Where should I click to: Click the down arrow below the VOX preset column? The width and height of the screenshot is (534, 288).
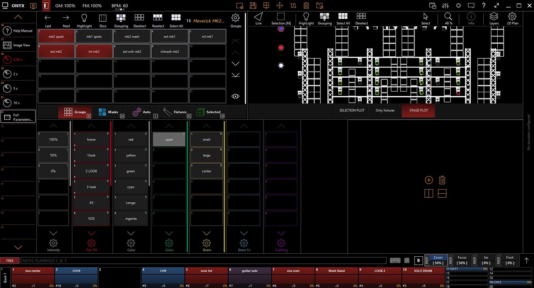(91, 233)
